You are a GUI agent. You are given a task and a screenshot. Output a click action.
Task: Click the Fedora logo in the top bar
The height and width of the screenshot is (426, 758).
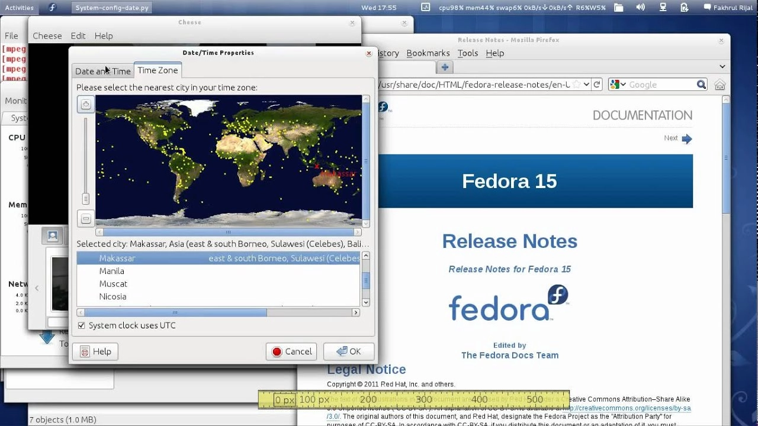52,8
